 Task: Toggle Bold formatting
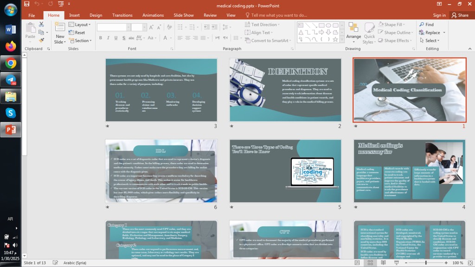101,38
